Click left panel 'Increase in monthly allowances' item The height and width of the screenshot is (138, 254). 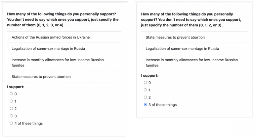[58, 63]
